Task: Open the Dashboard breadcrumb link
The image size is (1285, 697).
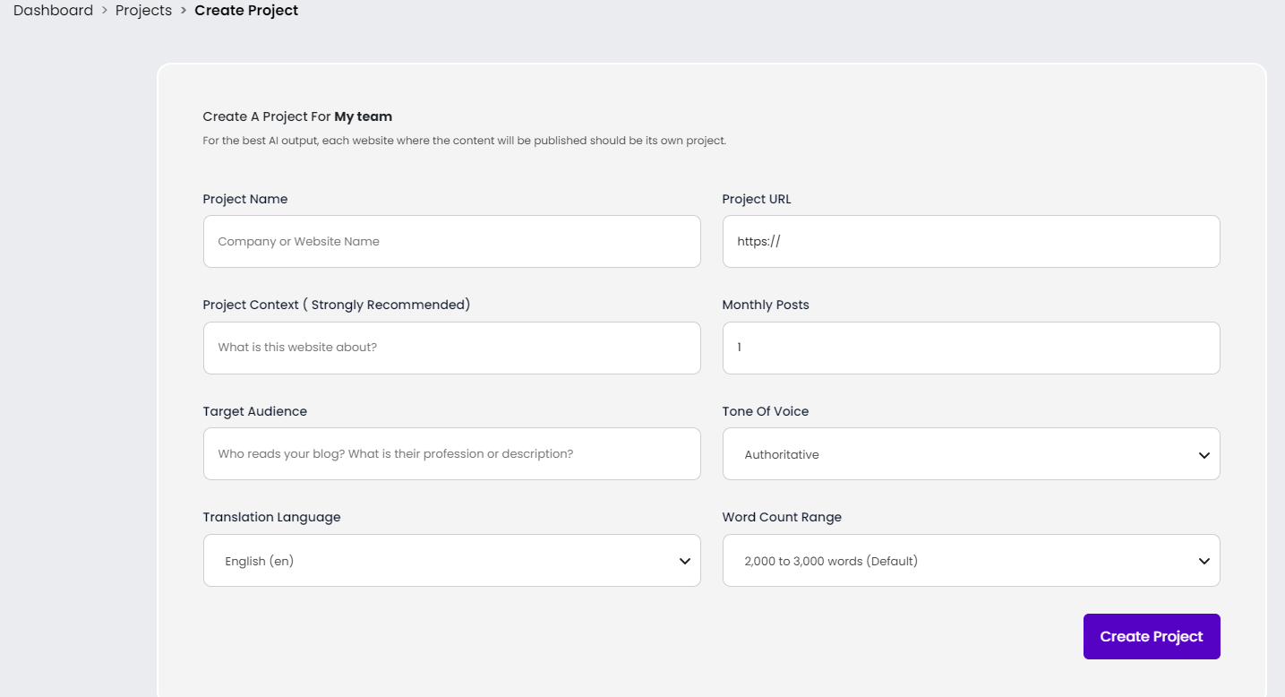Action: [x=53, y=11]
